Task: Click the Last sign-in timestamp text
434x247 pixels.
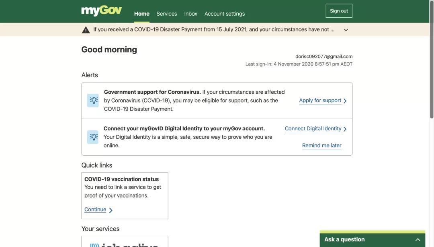Action: pyautogui.click(x=299, y=64)
